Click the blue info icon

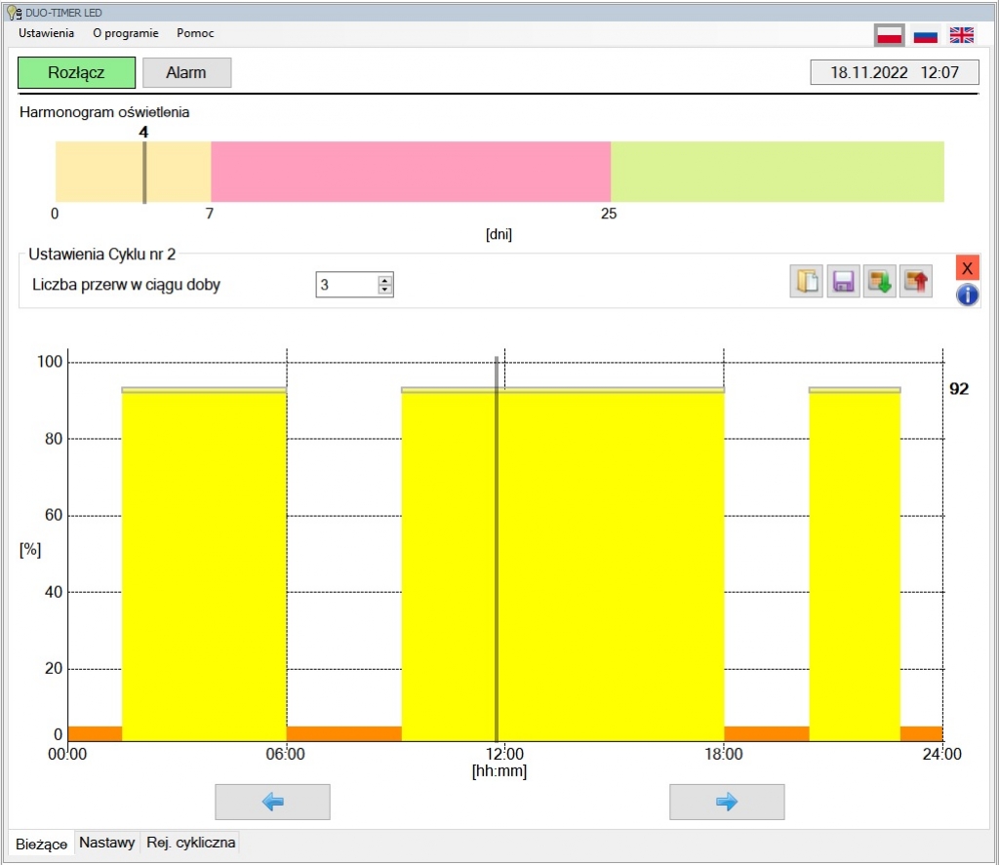(967, 295)
